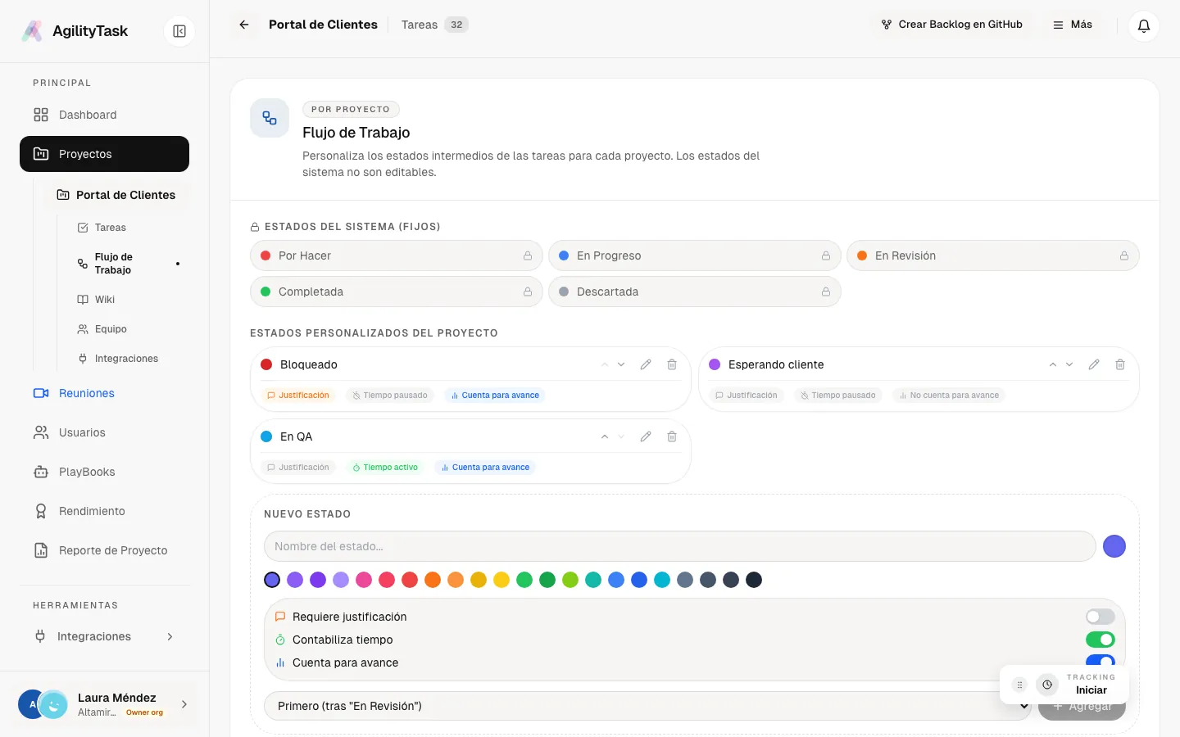Collapse the Portal de Clientes project
Image resolution: width=1180 pixels, height=737 pixels.
click(x=116, y=195)
